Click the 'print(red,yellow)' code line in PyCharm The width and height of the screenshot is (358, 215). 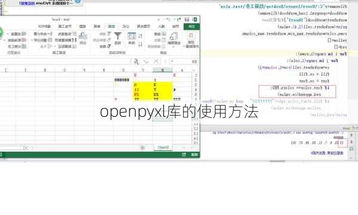pyautogui.click(x=328, y=115)
